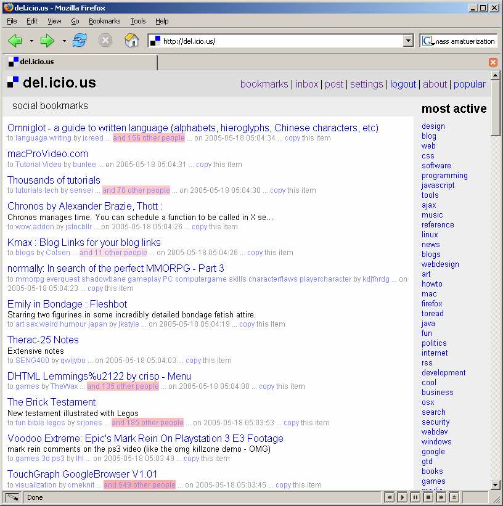Click the previous track button in status bar
Viewport: 503px width, 506px height.
click(x=390, y=497)
